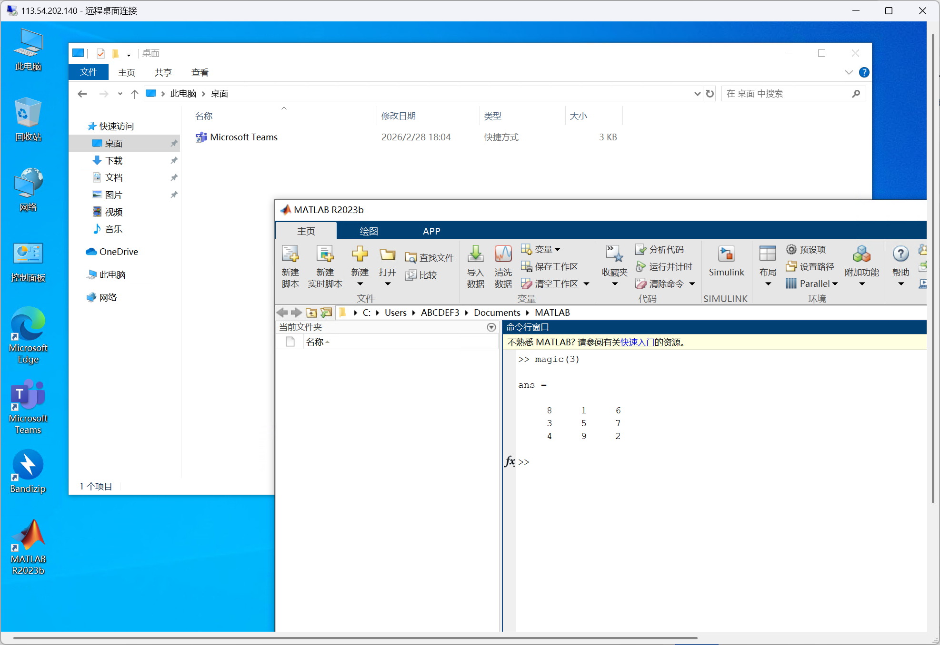940x645 pixels.
Task: Click Explorer search box (在 桌面 中搜索)
Action: 793,94
